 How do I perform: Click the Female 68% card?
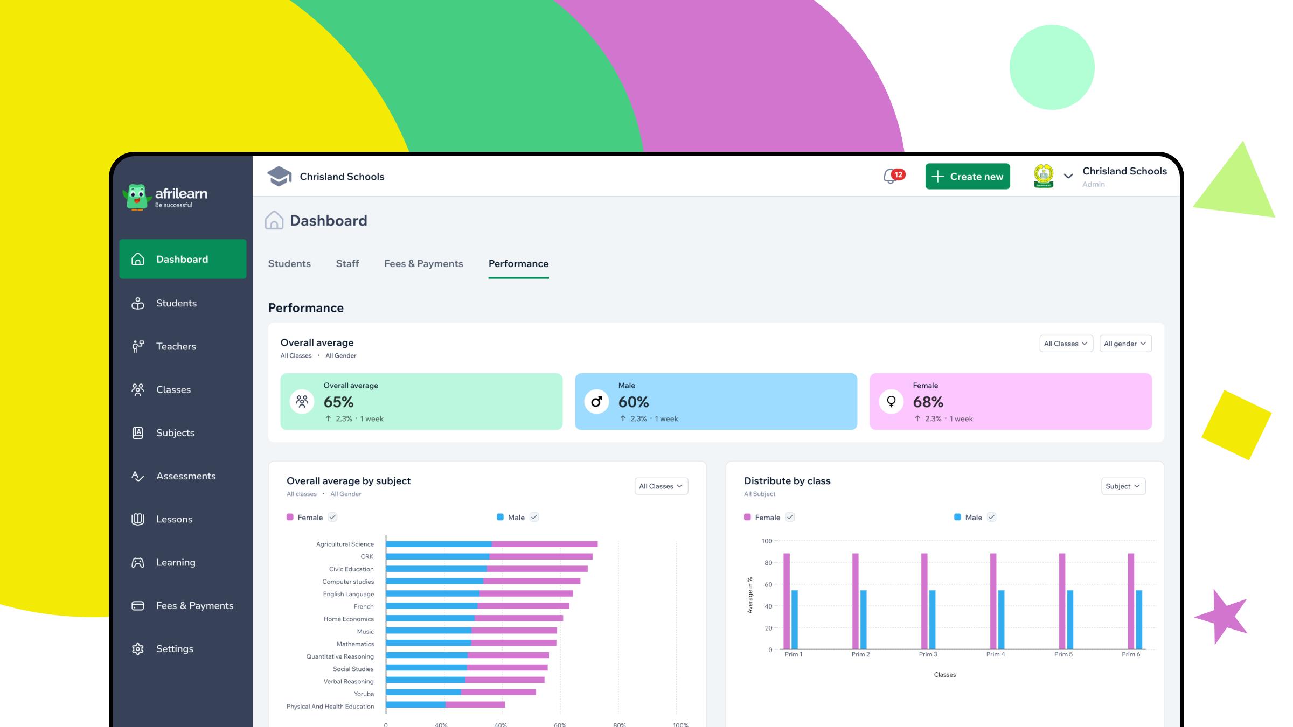(1011, 401)
